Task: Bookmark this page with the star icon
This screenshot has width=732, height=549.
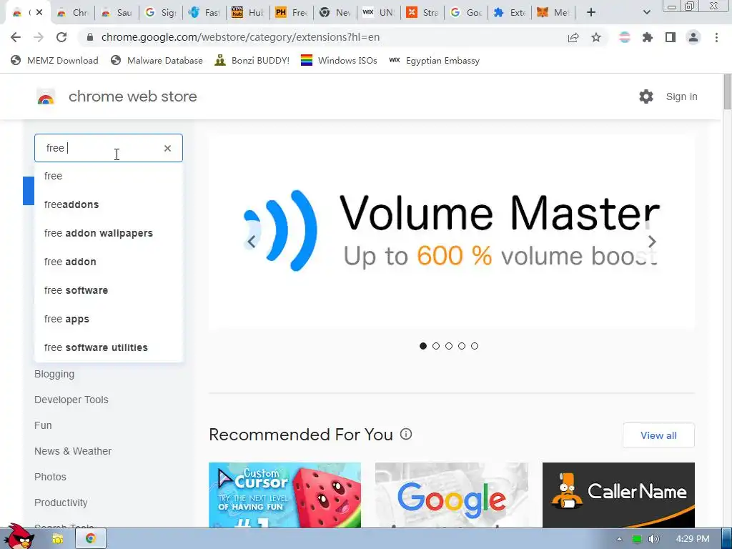Action: coord(596,37)
